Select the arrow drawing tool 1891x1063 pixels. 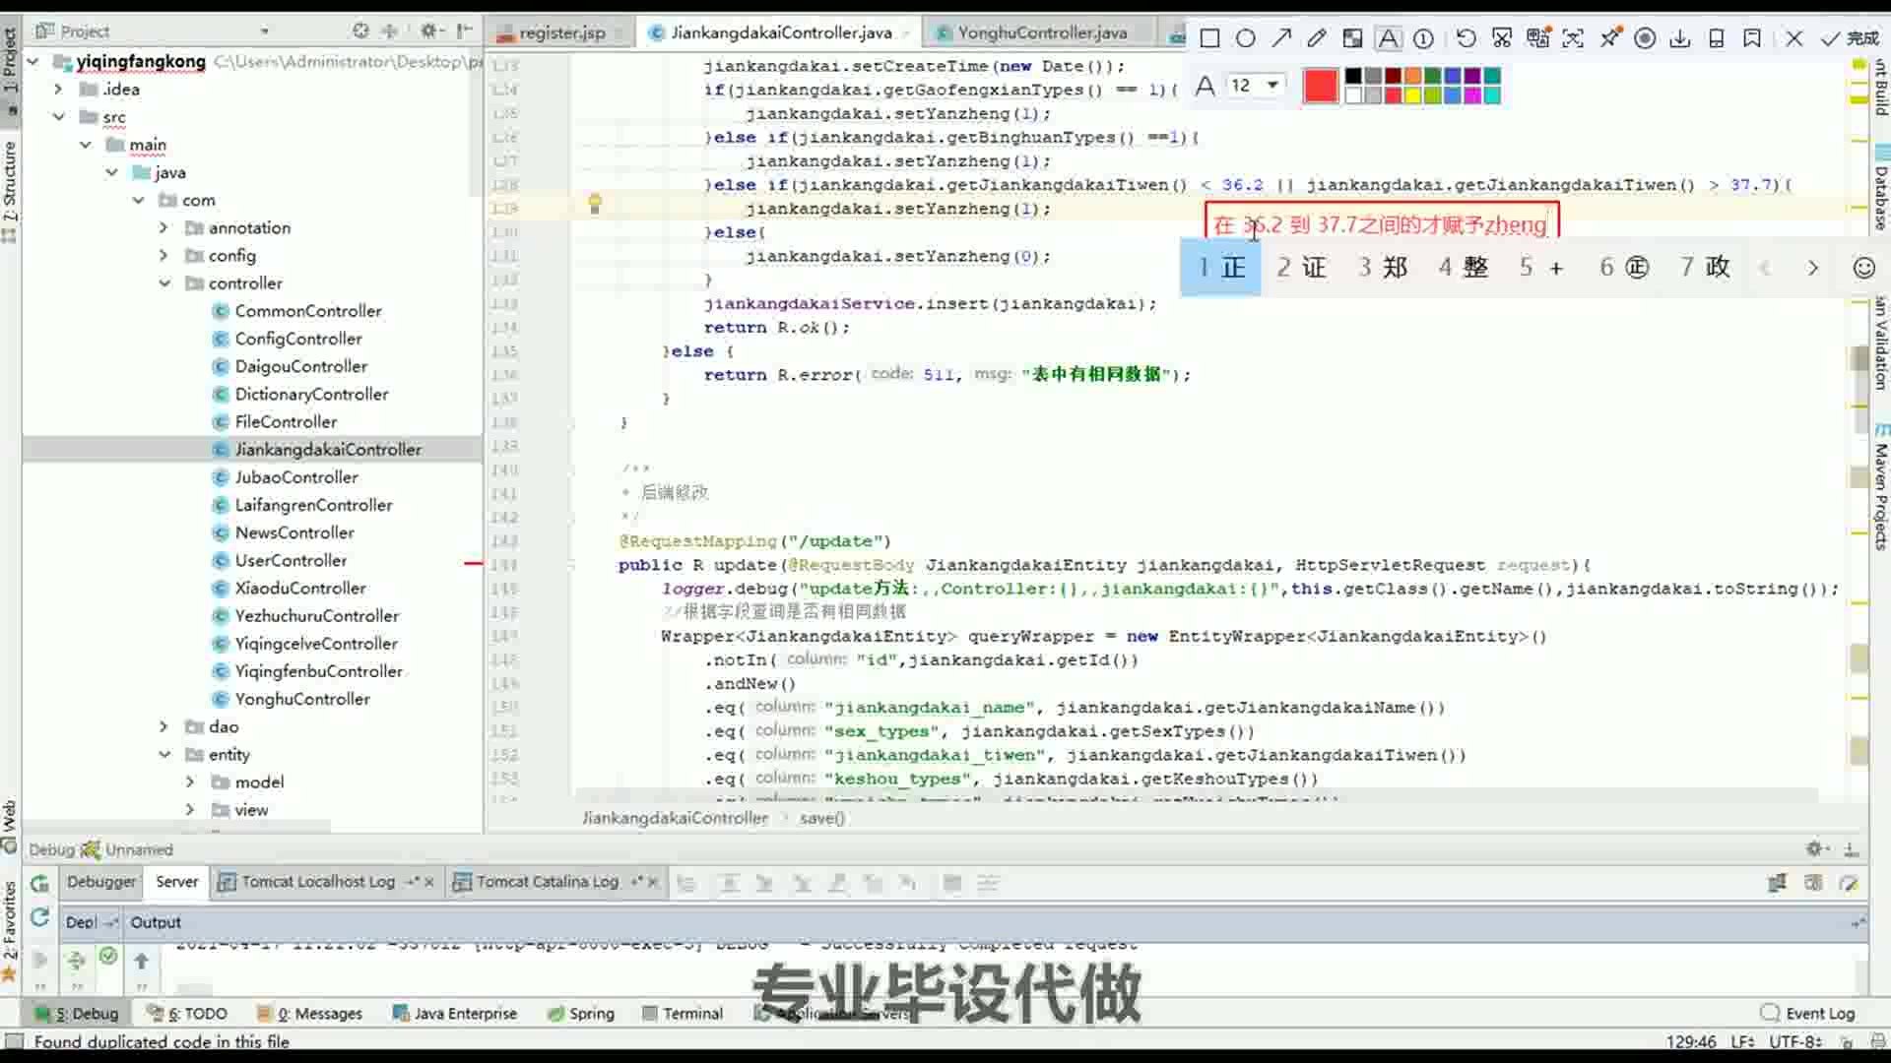pyautogui.click(x=1281, y=38)
